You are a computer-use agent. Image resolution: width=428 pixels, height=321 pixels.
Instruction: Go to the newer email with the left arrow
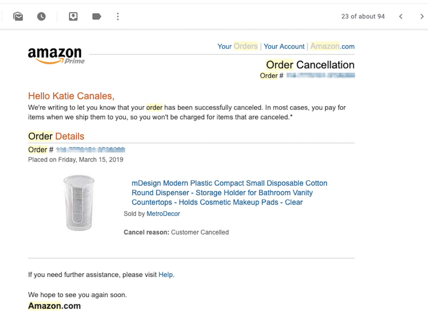point(401,17)
